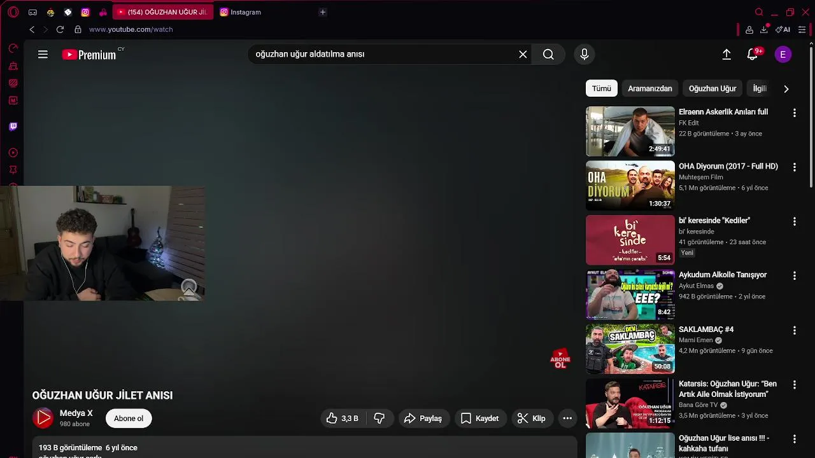Open the Player sidebar icon
Image resolution: width=815 pixels, height=458 pixels.
click(13, 153)
